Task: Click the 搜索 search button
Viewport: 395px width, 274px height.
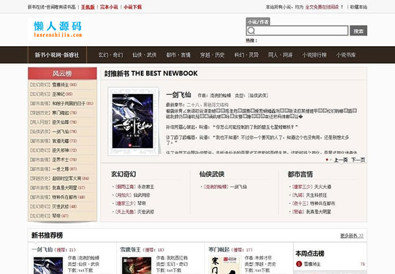Action: 359,31
